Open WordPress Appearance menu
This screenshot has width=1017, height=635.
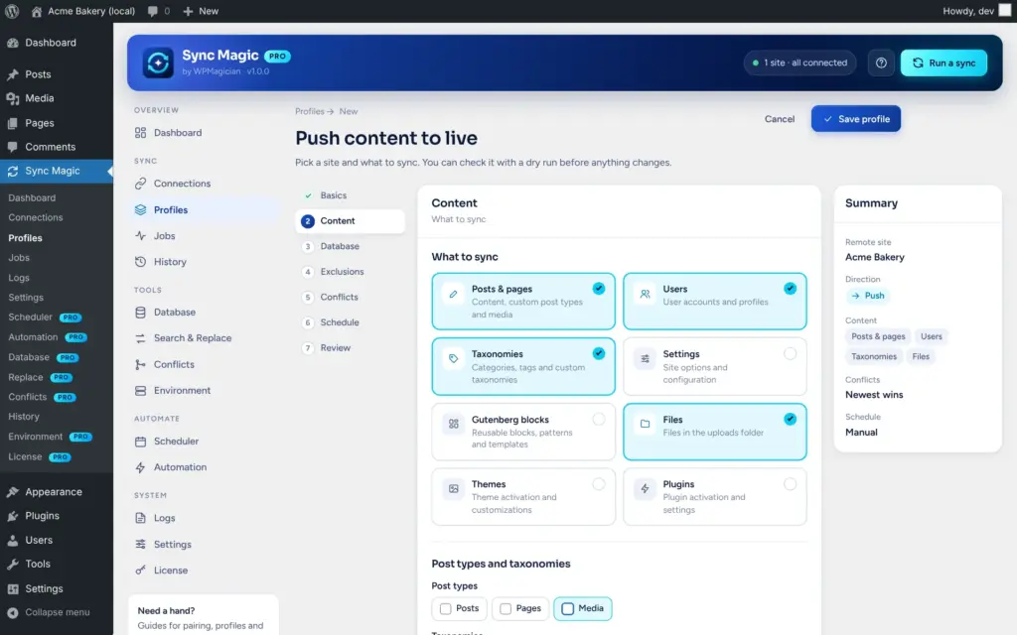(57, 492)
